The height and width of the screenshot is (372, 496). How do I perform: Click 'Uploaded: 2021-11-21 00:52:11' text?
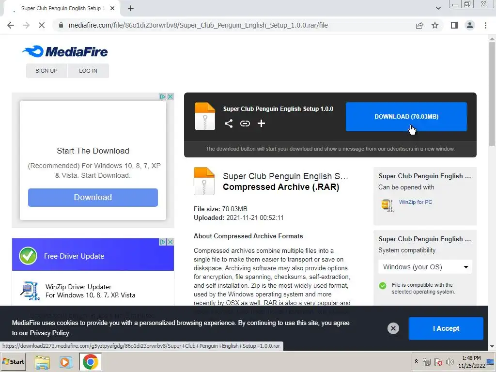(x=238, y=217)
